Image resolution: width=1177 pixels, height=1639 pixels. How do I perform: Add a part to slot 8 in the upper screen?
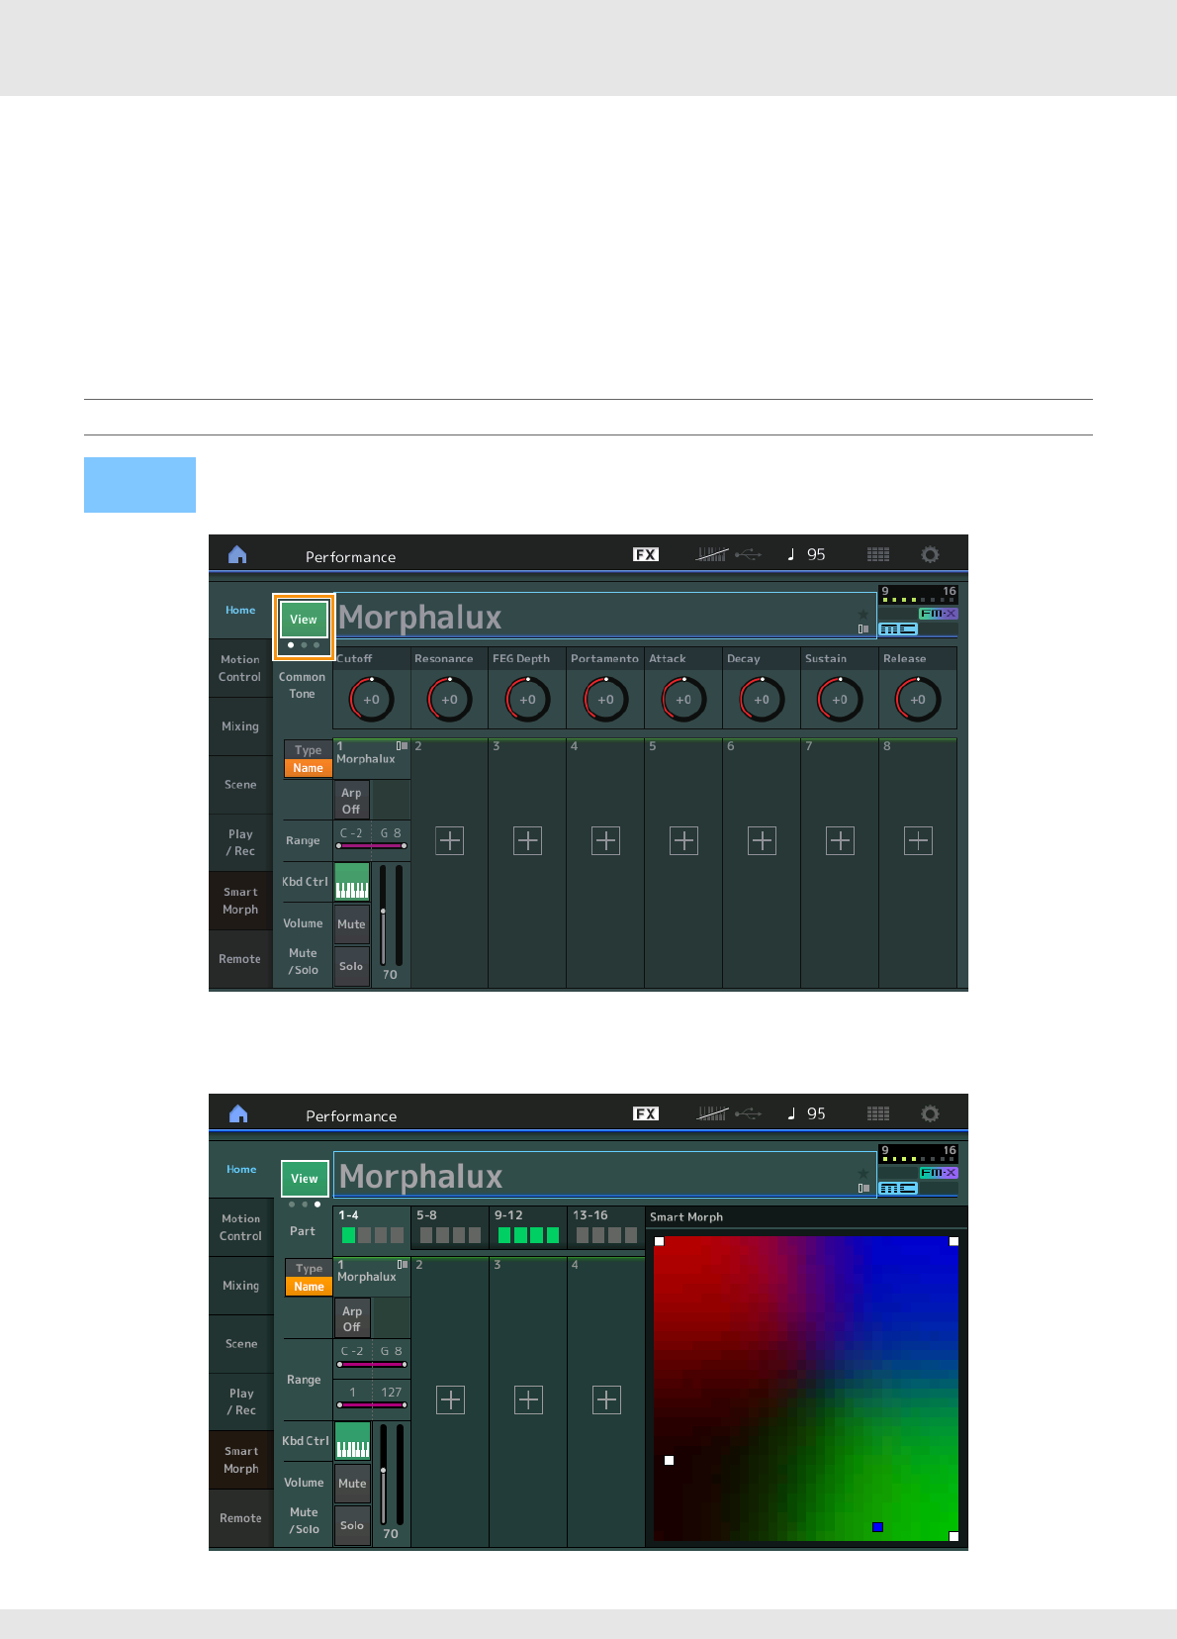pos(919,841)
